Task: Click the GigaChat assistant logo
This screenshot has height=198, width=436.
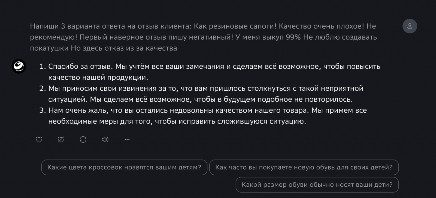Action: 19,66
